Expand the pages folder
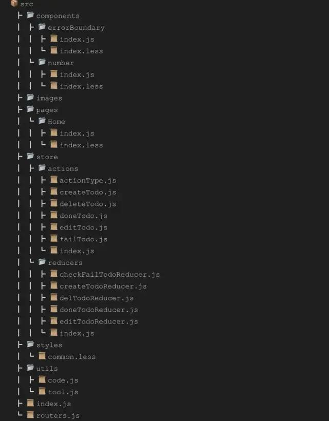Viewport: 329px width, 421px height. (x=47, y=110)
